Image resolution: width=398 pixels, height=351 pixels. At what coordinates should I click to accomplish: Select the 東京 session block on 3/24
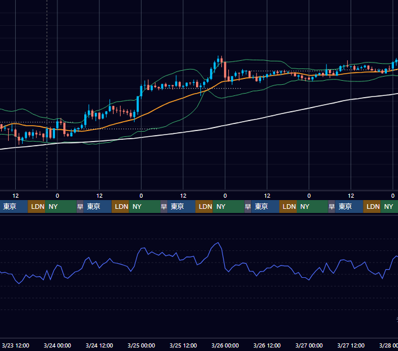tap(98, 207)
